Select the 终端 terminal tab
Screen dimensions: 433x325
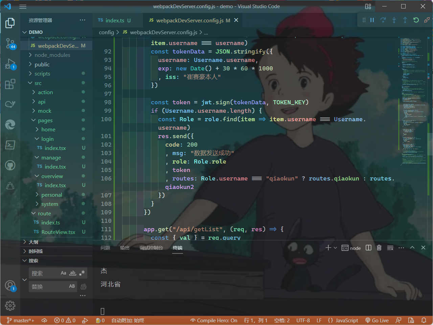click(x=177, y=248)
